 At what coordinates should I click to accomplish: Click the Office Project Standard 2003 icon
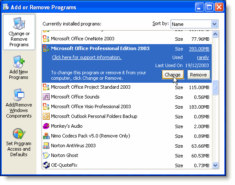[x=46, y=87]
